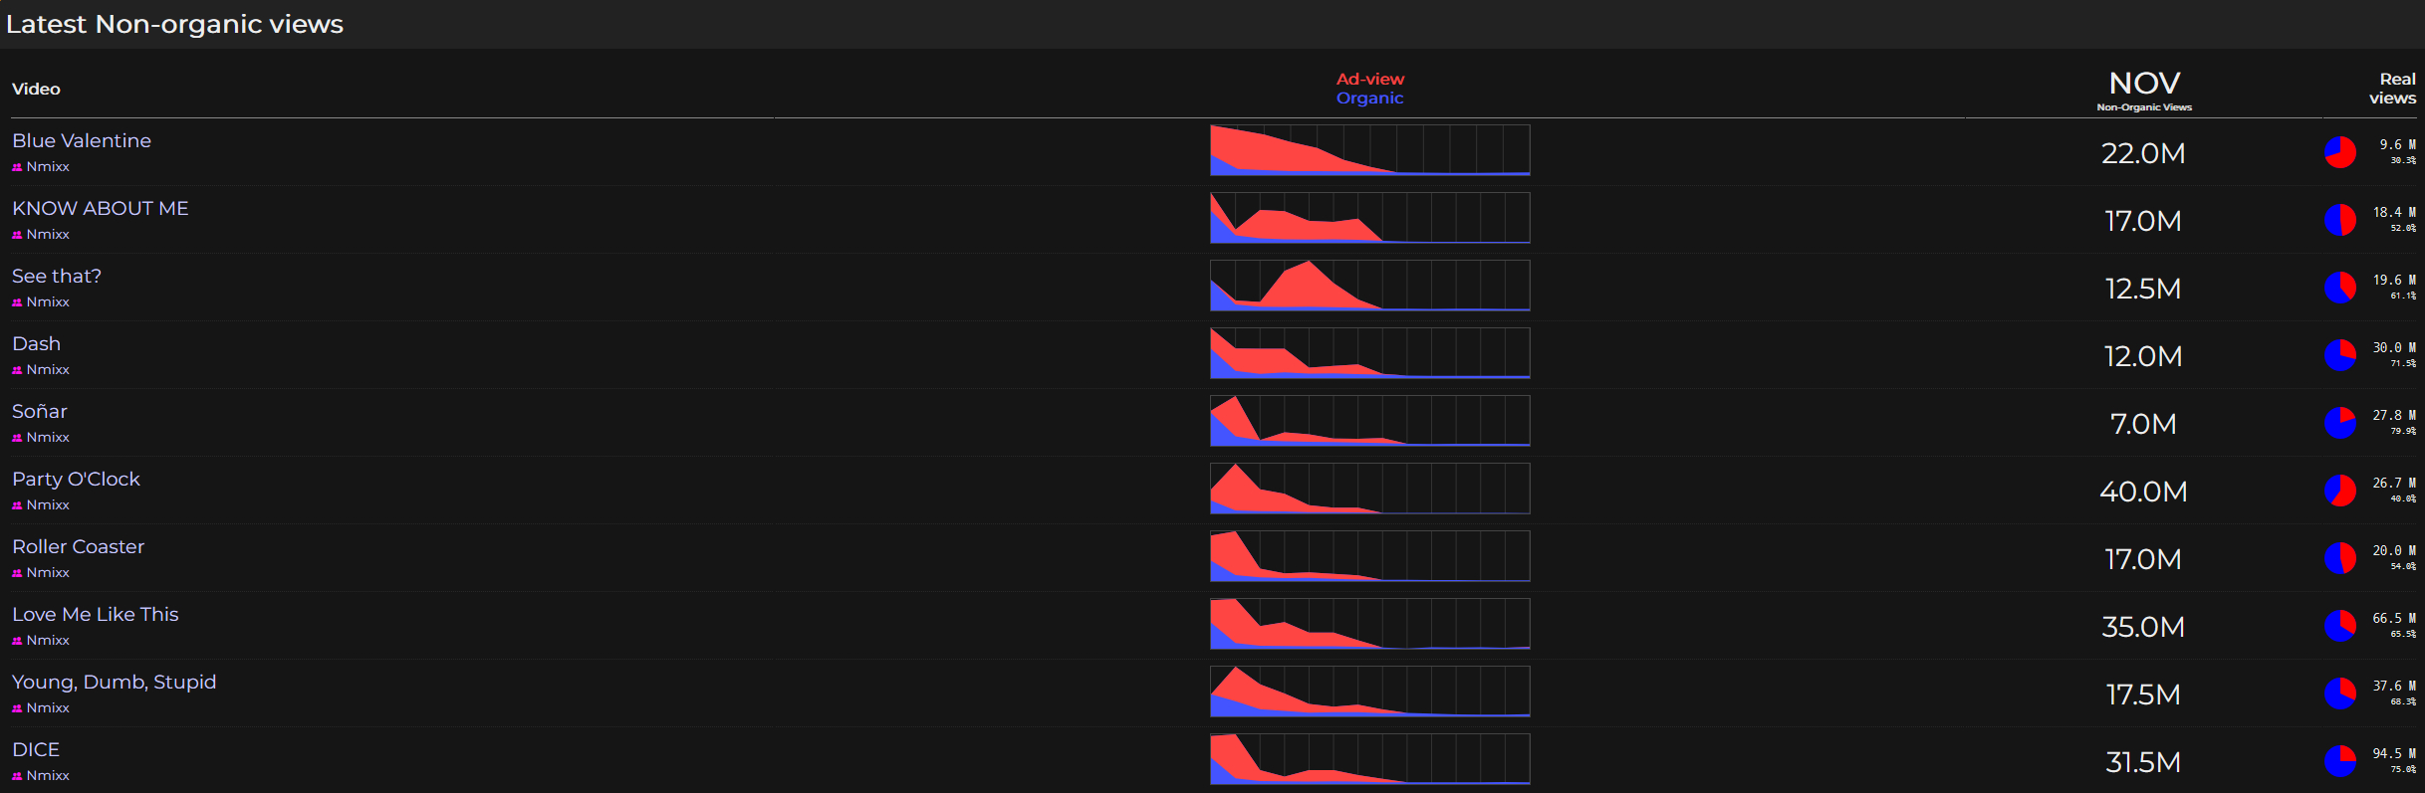Click the 94.5 M real views figure
The image size is (2425, 793).
[x=2395, y=754]
